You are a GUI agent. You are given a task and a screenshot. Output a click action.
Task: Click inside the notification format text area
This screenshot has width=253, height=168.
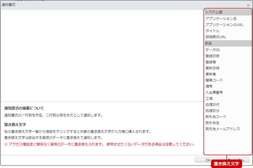click(x=101, y=54)
